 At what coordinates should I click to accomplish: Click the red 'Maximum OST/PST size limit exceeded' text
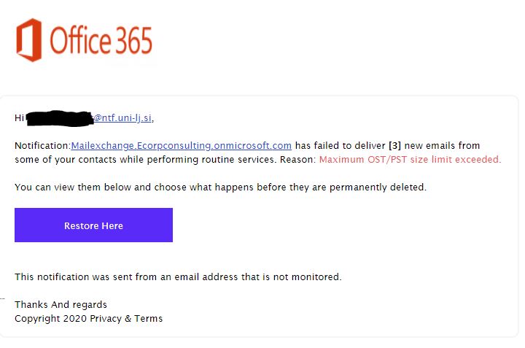click(x=410, y=160)
